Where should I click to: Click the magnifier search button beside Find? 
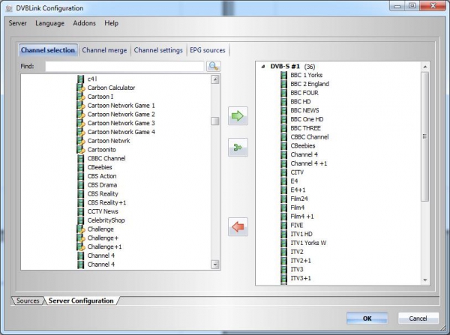(x=214, y=66)
